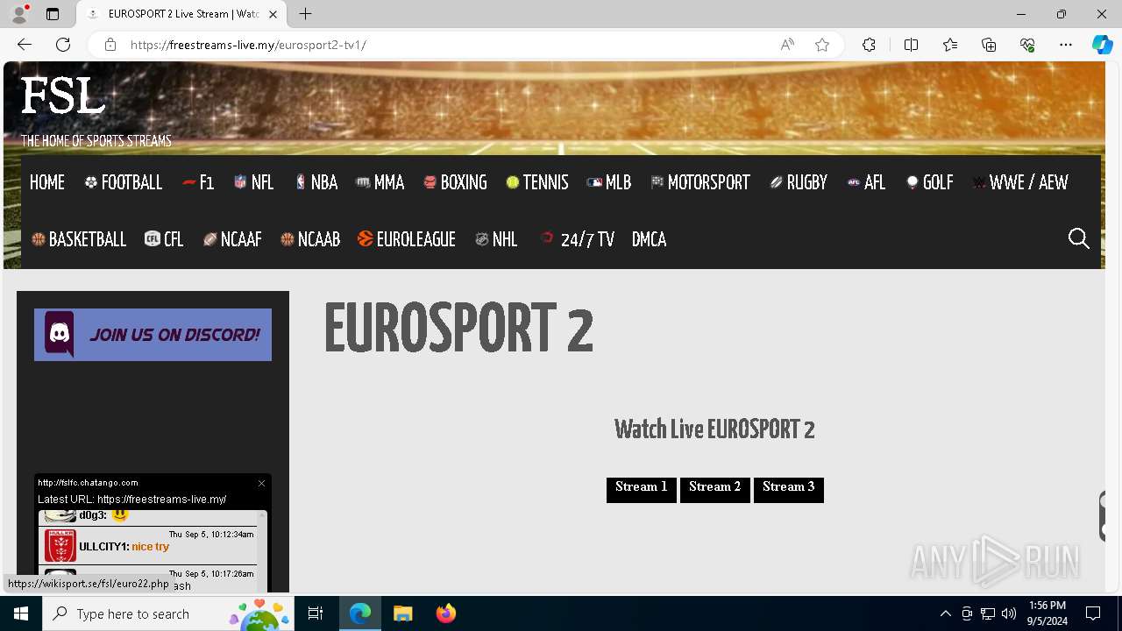Screen dimensions: 1122x631
Task: Add page to favorites with star icon
Action: (x=822, y=45)
